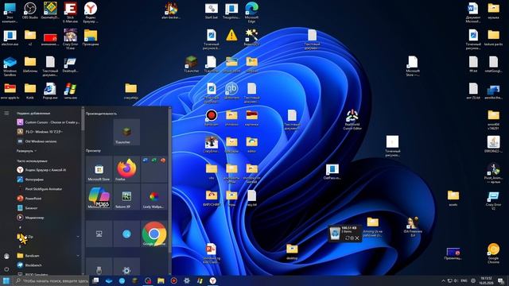The height and width of the screenshot is (286, 509).
Task: Click the Task View taskbar button
Action: point(95,280)
